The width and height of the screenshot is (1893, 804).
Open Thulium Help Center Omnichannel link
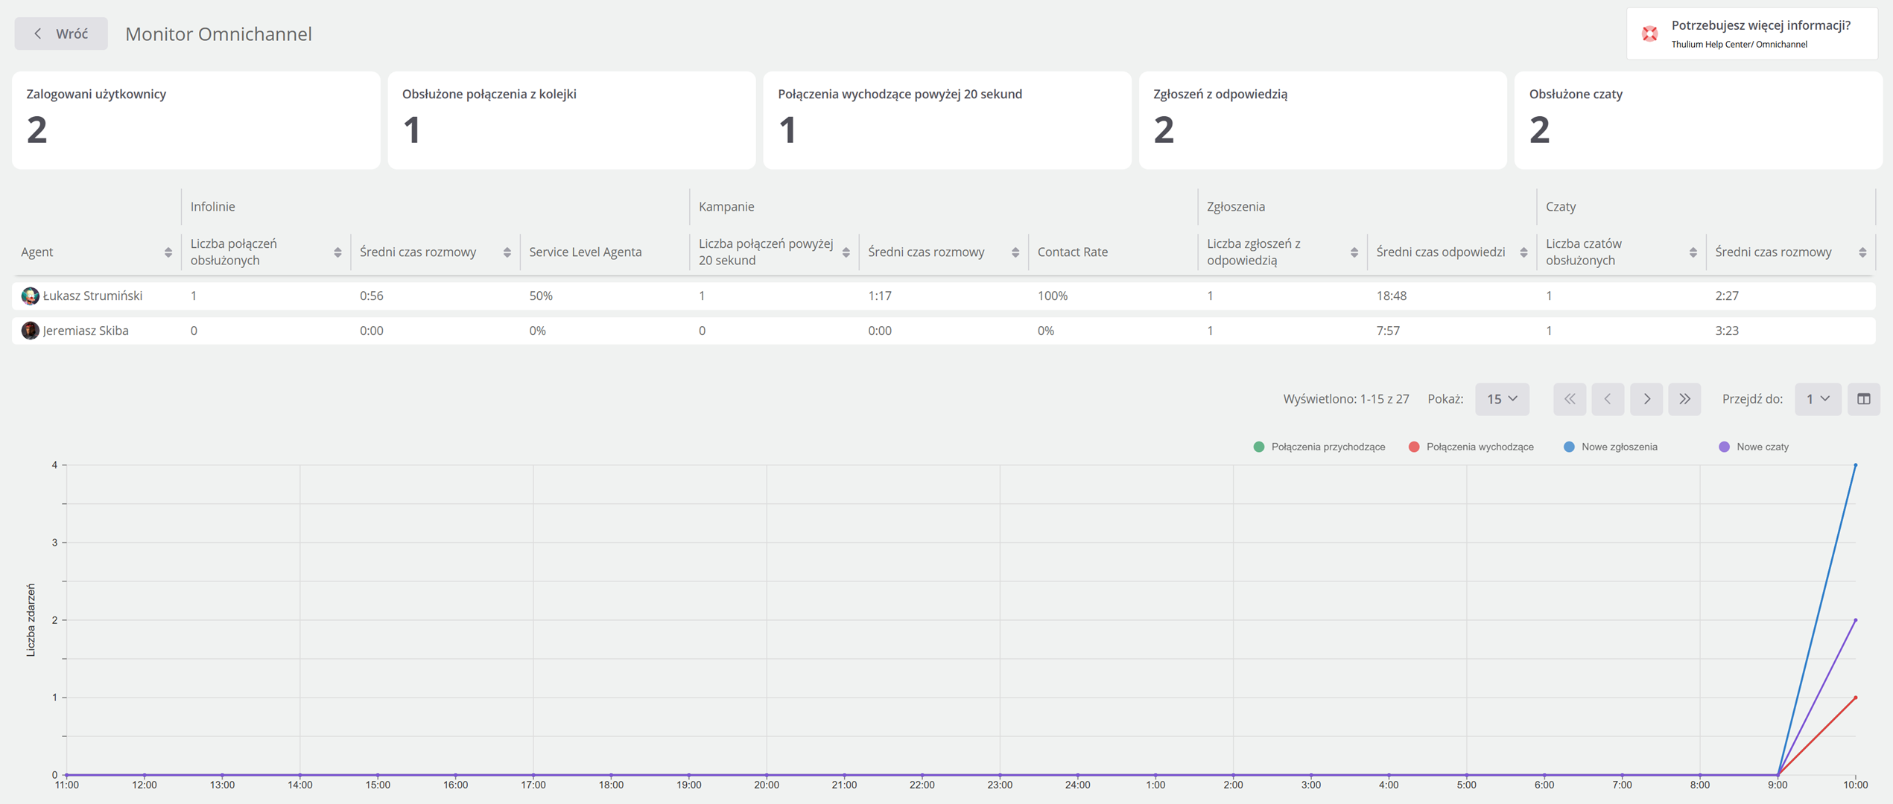coord(1739,45)
